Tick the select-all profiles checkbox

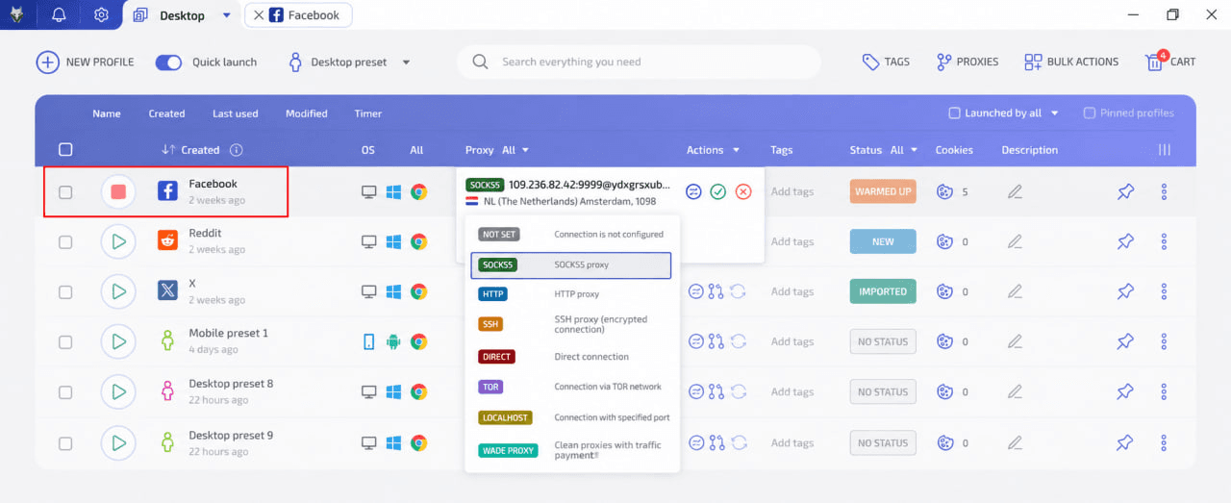[x=65, y=149]
